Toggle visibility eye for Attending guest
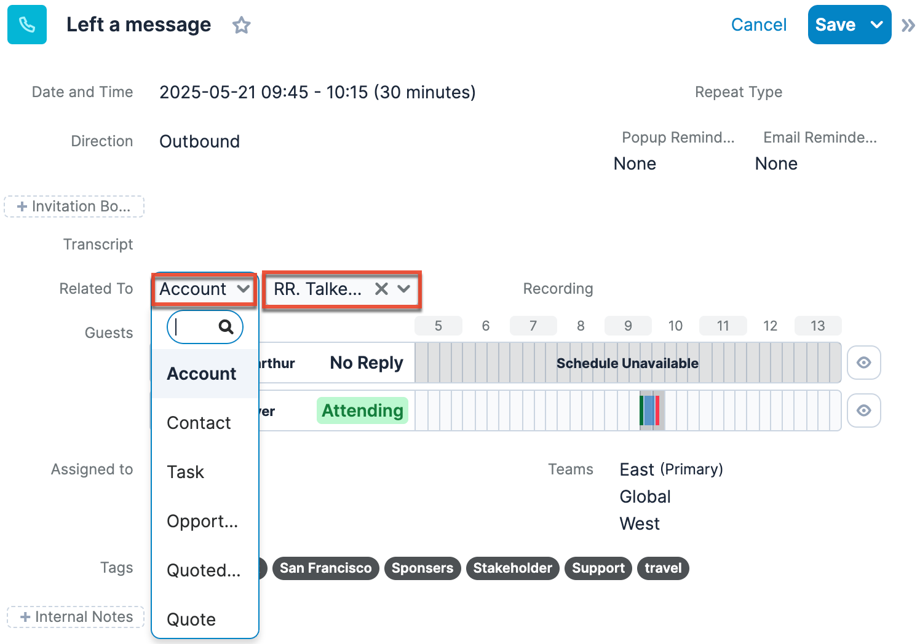 point(863,410)
